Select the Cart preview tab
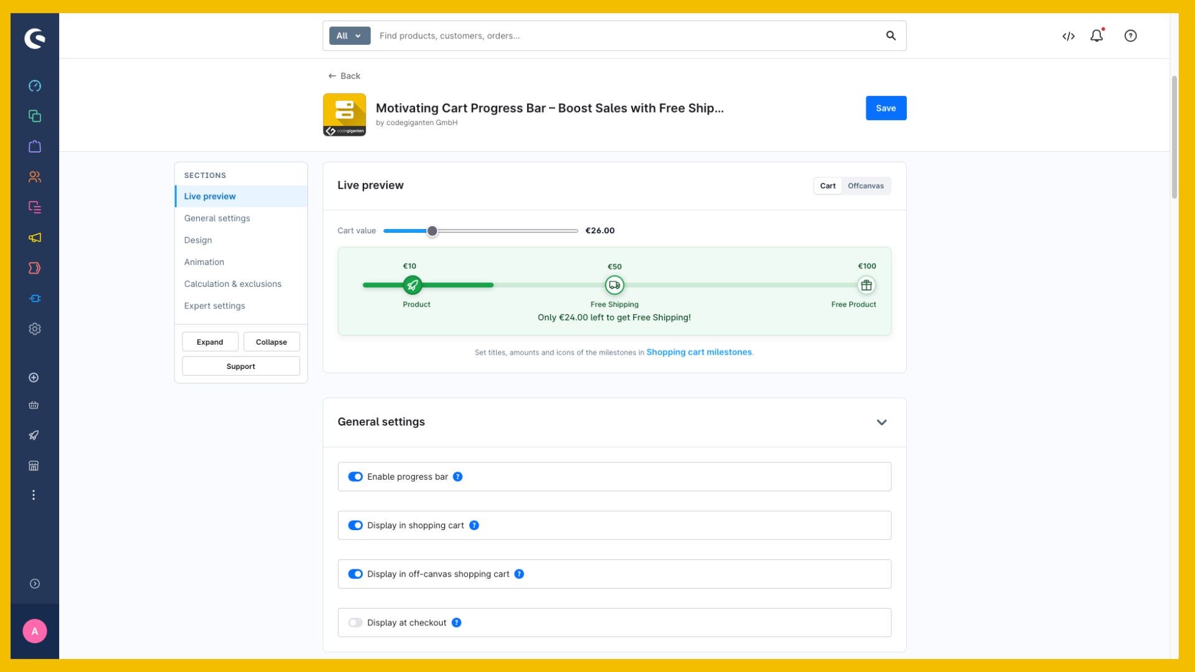Image resolution: width=1195 pixels, height=672 pixels. (x=828, y=186)
